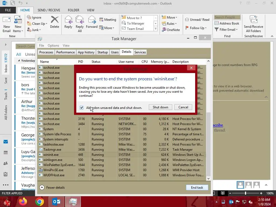Expand the Quick Steps gallery

click(156, 29)
